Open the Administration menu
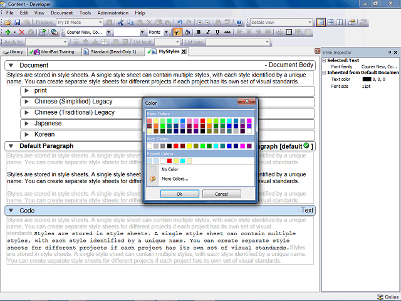401x301 pixels. click(x=113, y=13)
